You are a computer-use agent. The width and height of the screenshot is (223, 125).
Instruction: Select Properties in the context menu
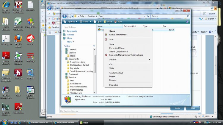click(114, 85)
